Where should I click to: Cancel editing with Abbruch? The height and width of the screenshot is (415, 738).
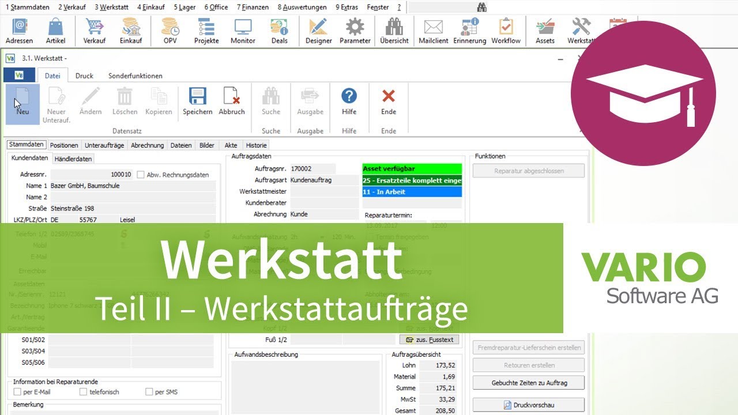232,101
